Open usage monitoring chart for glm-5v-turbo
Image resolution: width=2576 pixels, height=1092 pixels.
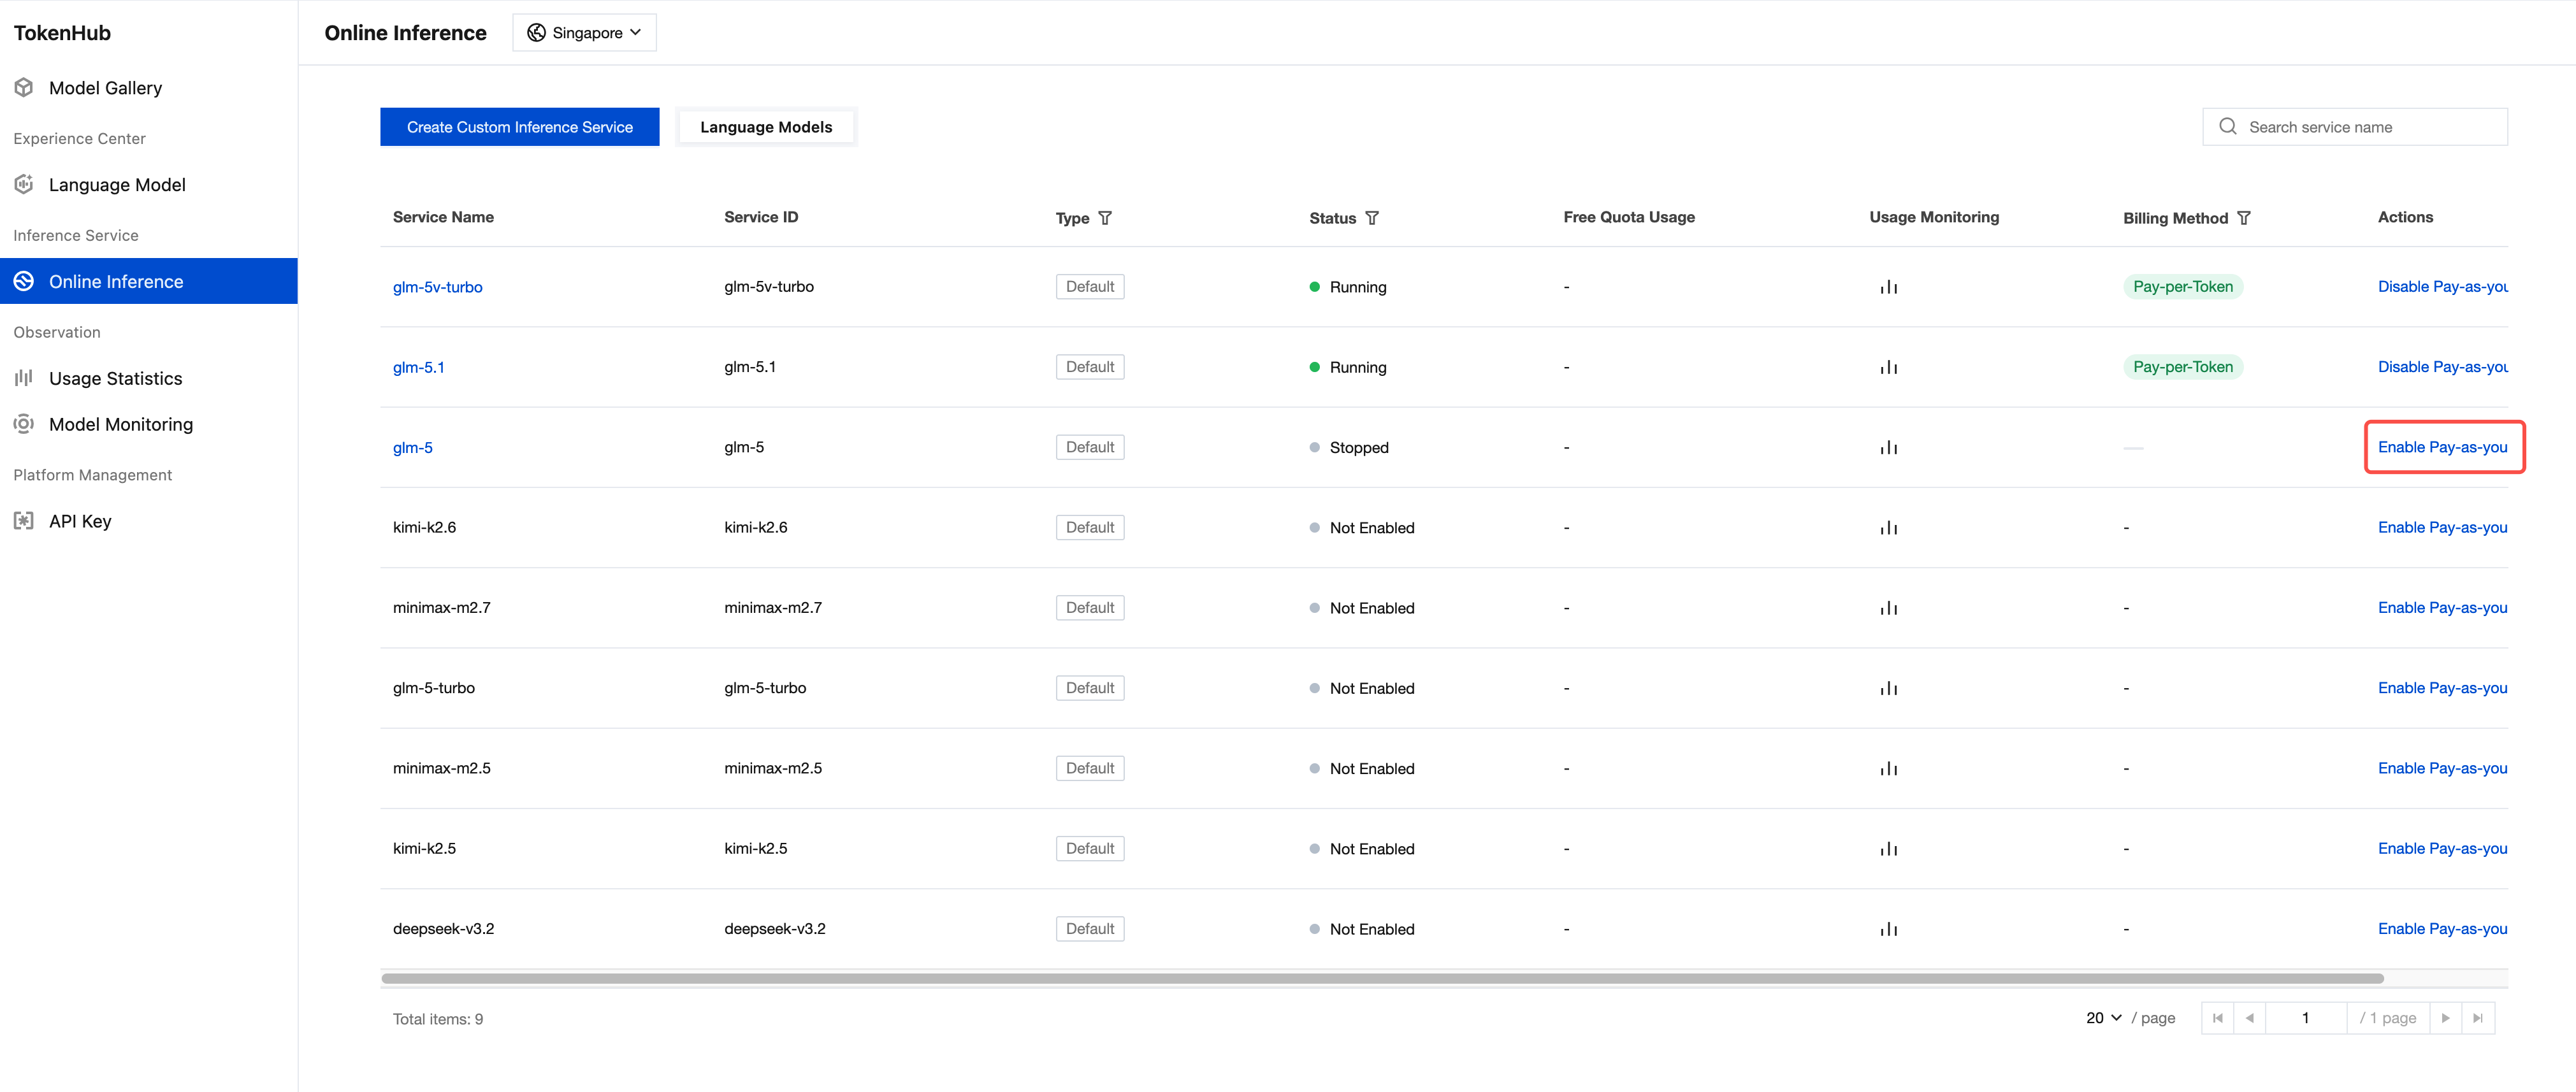tap(1888, 287)
